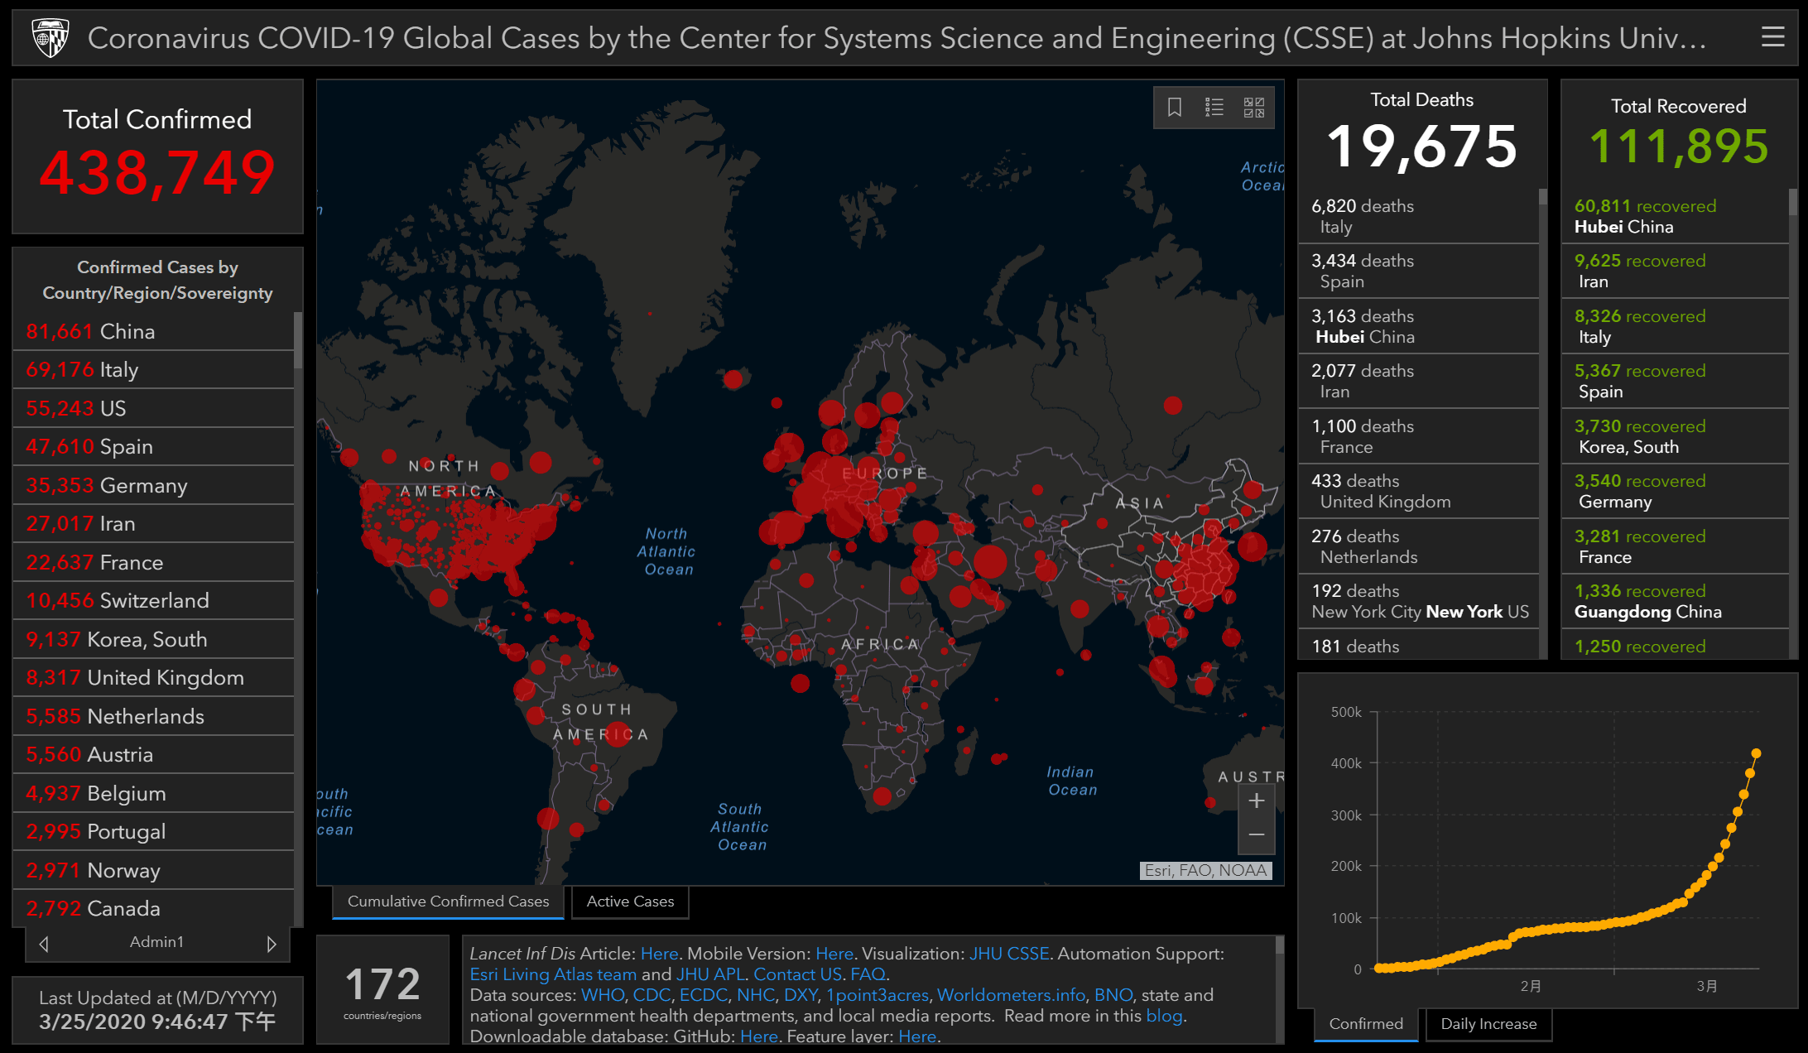Viewport: 1808px width, 1053px height.
Task: Open the Mobile Version Here link
Action: point(834,954)
